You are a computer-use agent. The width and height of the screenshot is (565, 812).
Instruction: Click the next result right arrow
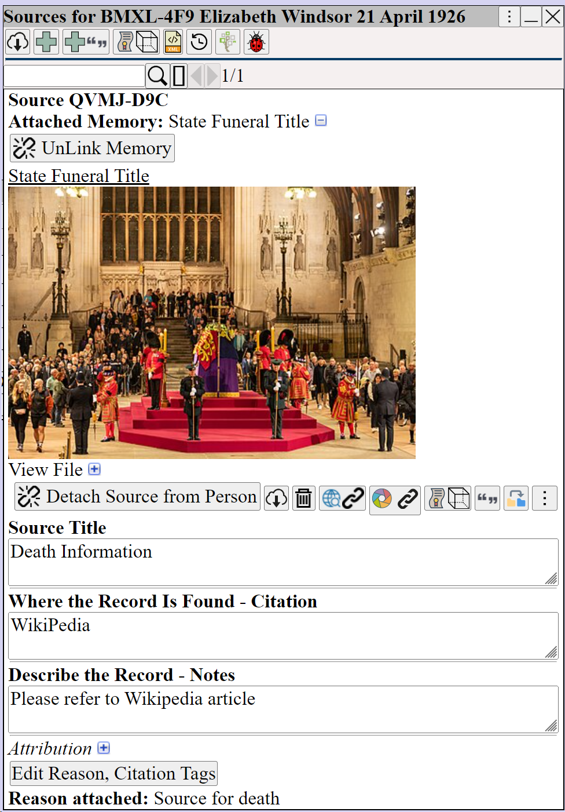coord(212,76)
